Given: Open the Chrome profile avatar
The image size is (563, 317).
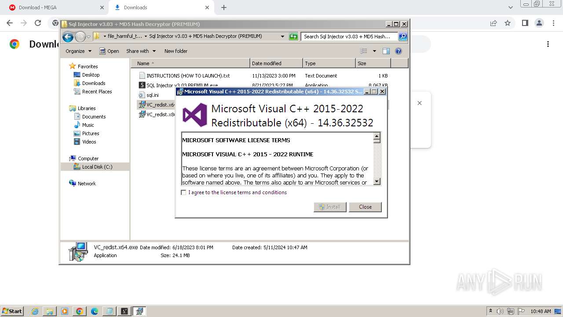Looking at the screenshot, I should tap(539, 23).
